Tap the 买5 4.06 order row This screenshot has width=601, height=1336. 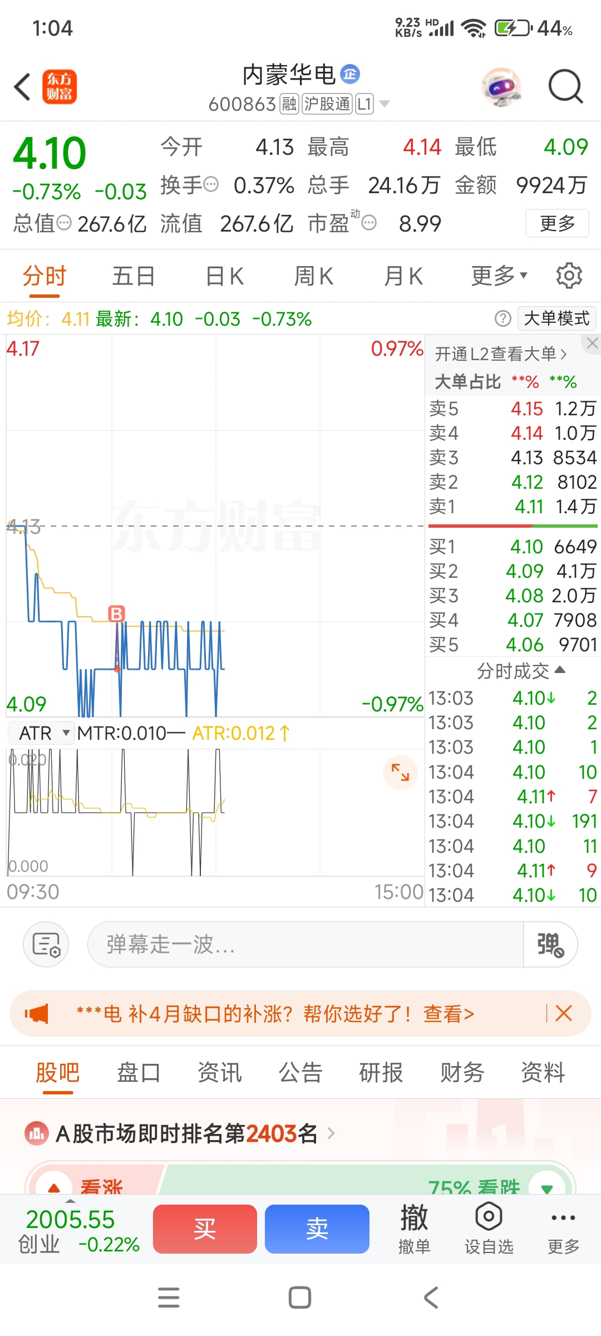point(513,645)
